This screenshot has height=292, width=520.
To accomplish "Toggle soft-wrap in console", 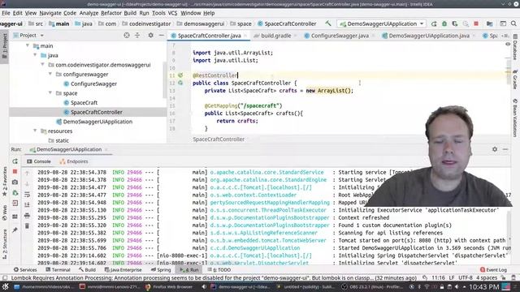I will (x=27, y=195).
